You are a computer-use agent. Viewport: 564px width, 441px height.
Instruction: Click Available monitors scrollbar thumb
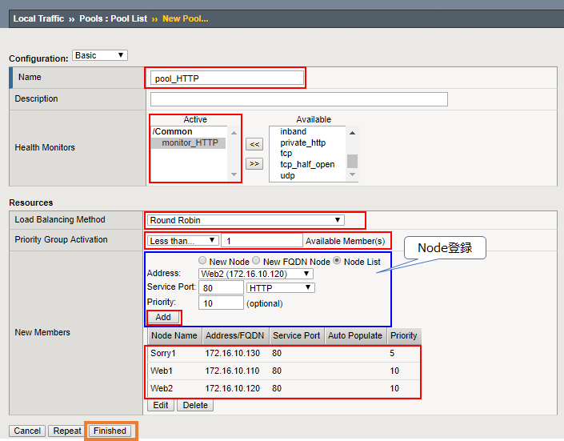[353, 161]
